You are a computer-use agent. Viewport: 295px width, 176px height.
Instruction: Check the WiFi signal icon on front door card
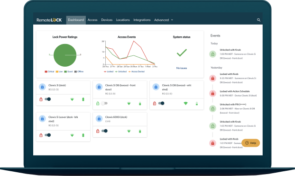129,104
